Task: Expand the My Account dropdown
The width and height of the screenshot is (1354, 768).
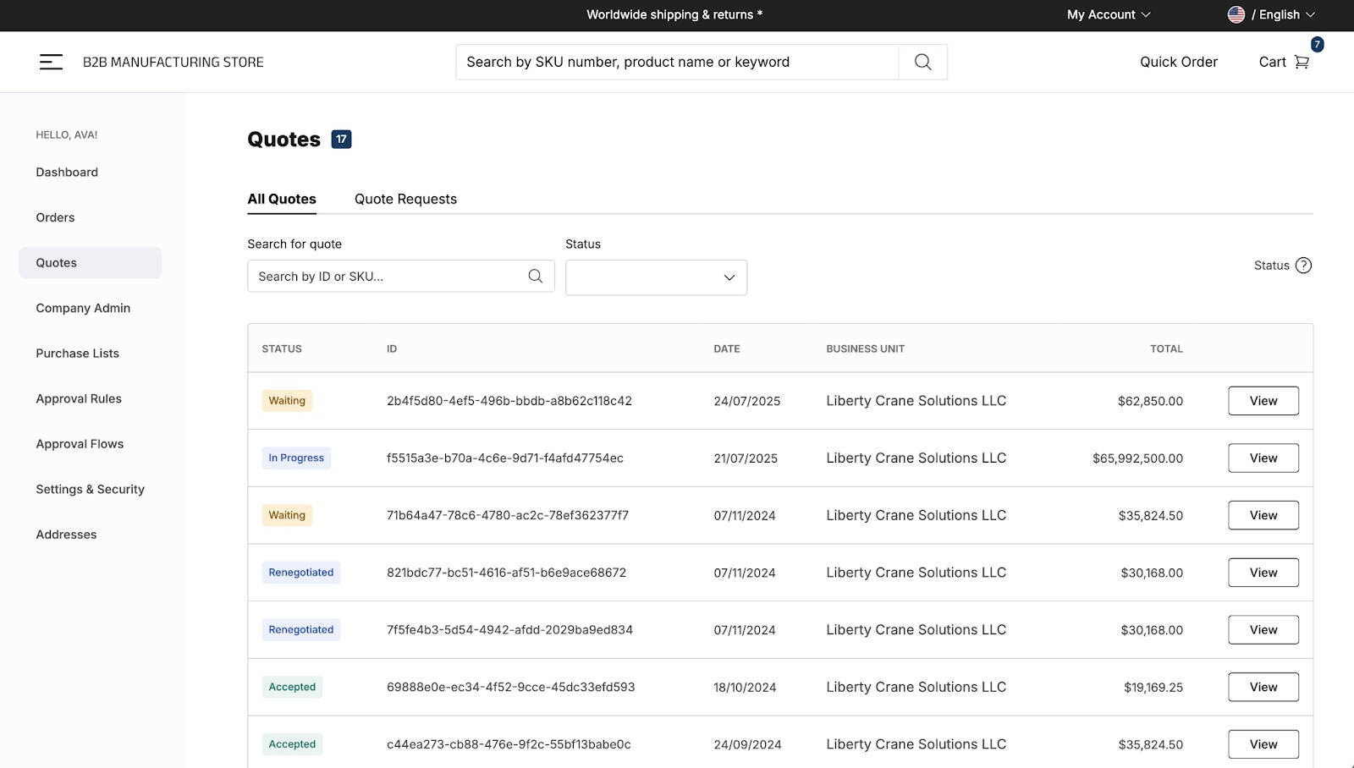Action: coord(1108,14)
